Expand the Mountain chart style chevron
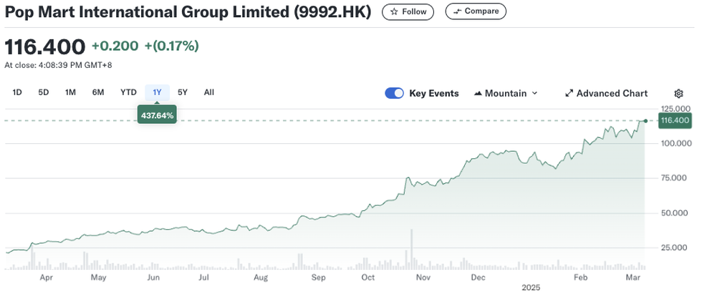The height and width of the screenshot is (297, 702). pyautogui.click(x=535, y=93)
